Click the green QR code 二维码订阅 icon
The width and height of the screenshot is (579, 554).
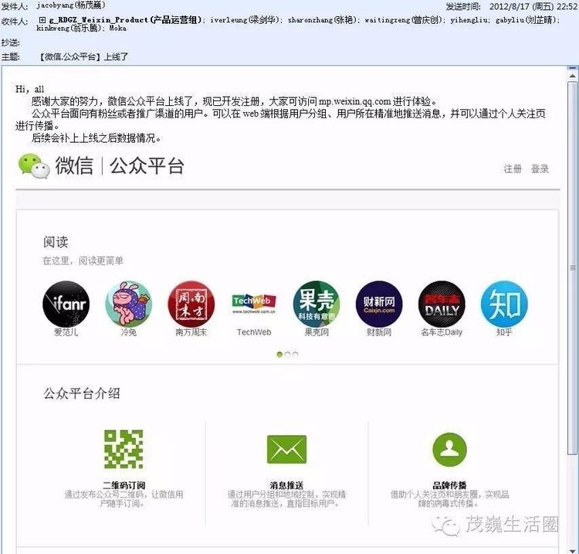coord(124,449)
